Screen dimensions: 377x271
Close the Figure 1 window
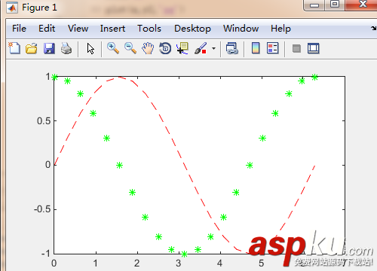pyautogui.click(x=363, y=5)
